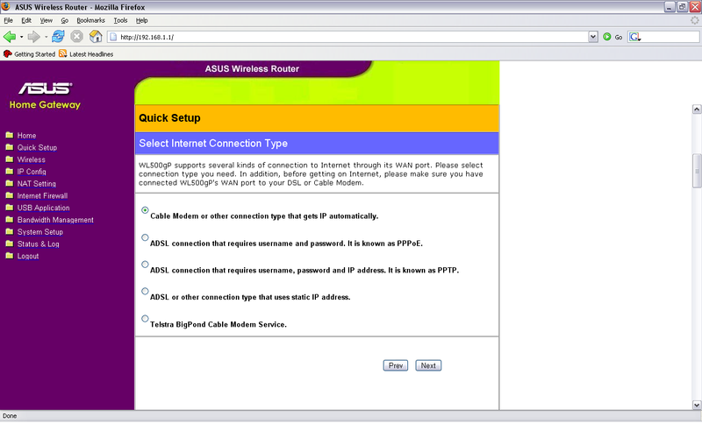Open the File menu
Screen dimensions: 702x424
[8, 20]
